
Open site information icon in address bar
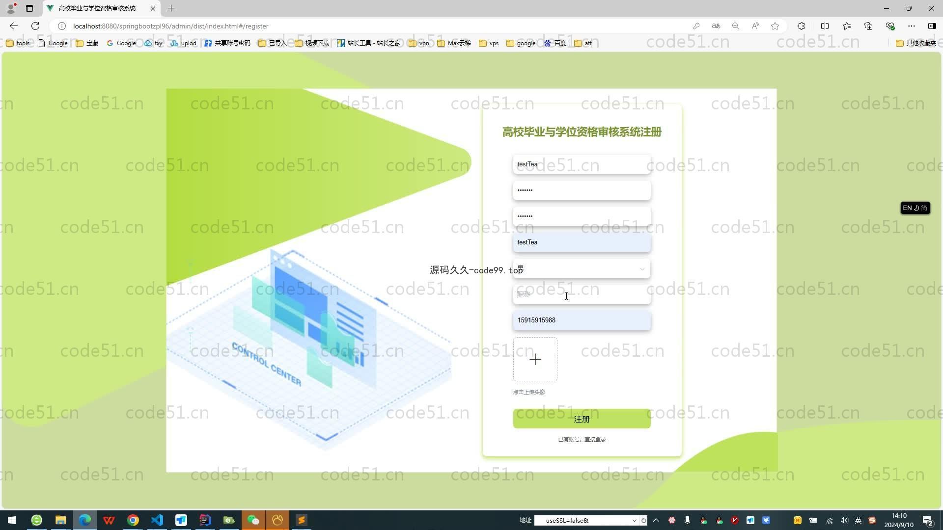coord(62,26)
